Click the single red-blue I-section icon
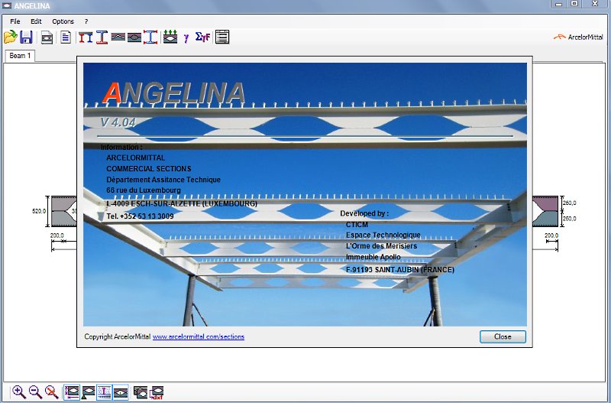 [102, 37]
